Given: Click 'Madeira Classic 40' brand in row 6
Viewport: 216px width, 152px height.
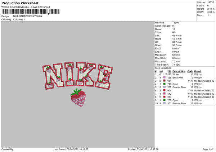Looking at the screenshot, I should (204, 90).
